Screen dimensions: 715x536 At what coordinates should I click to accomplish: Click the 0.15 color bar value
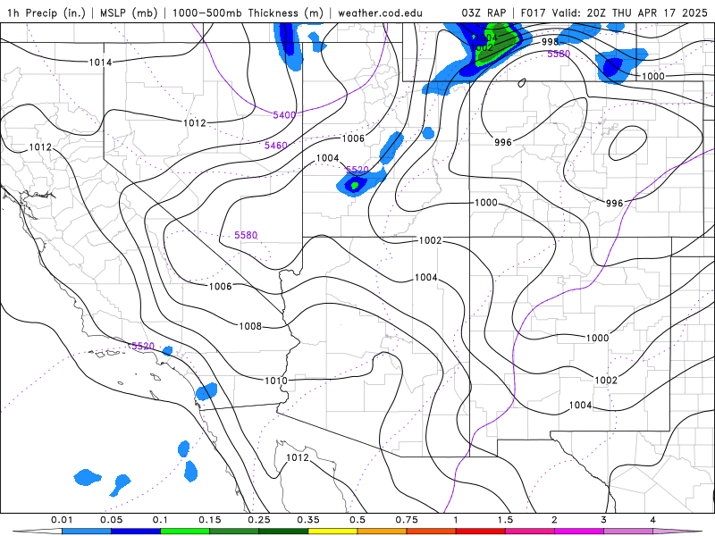(210, 520)
